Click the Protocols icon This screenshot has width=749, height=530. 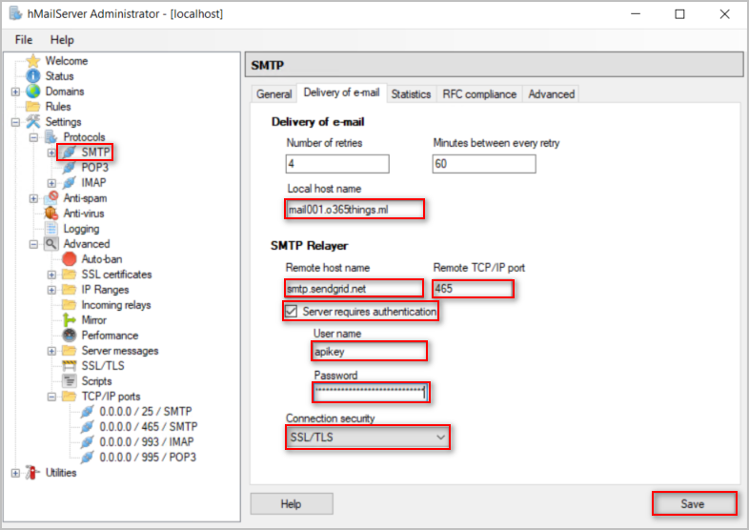(51, 137)
